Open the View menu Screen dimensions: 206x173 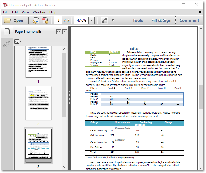click(26, 12)
